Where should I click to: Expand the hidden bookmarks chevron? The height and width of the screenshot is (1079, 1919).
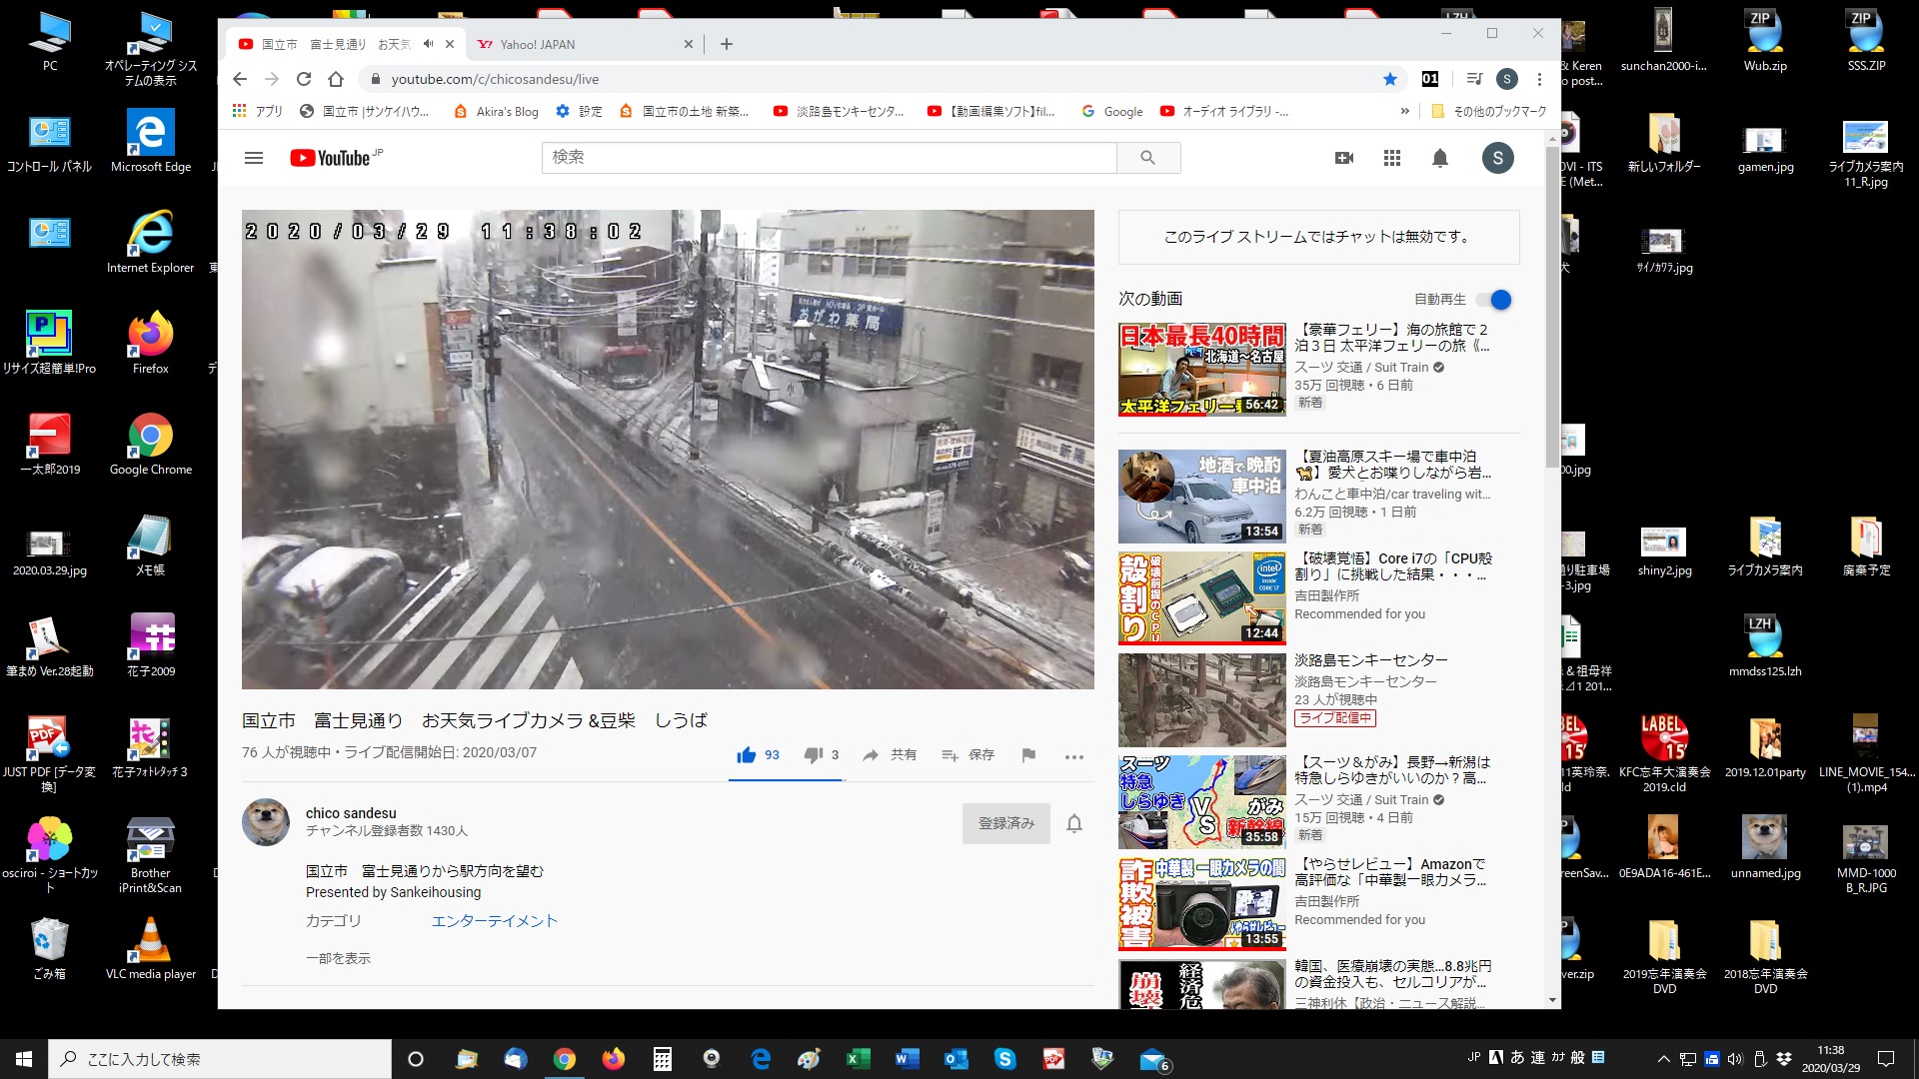[1405, 111]
